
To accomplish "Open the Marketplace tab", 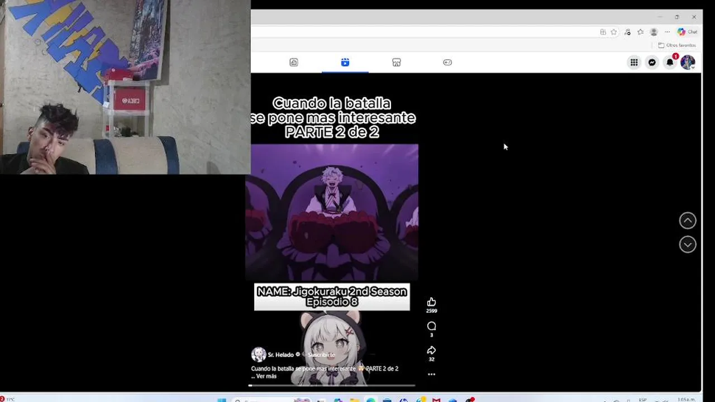I will tap(397, 63).
